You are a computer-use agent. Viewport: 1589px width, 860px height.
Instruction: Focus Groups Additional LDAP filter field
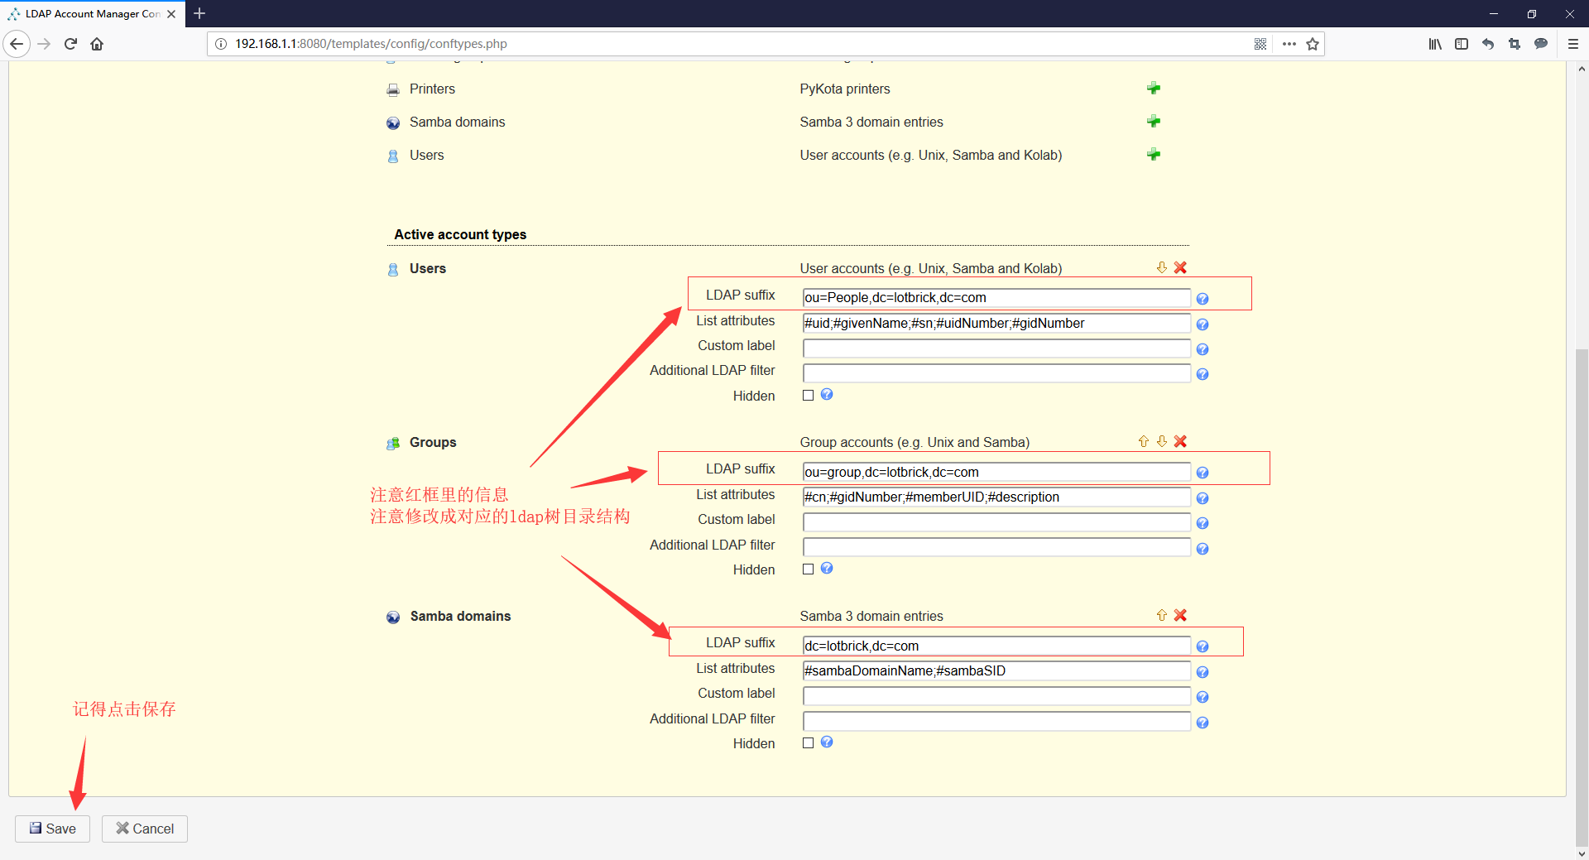996,547
